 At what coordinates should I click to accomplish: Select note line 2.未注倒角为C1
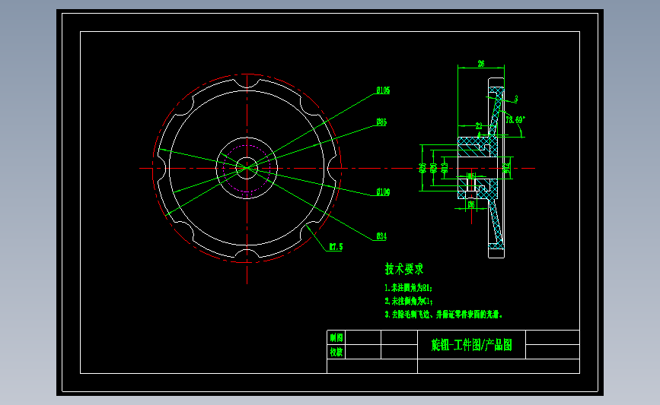409,301
